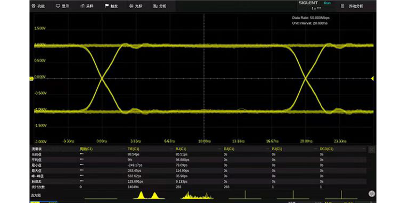The width and height of the screenshot is (406, 203).
Task: Open the 触发 (Trigger) flag menu
Action: [x=111, y=6]
